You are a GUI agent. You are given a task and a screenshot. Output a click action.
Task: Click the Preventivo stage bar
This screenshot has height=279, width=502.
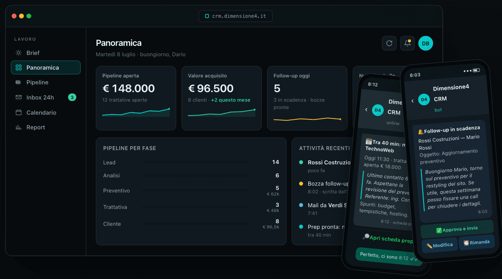click(195, 190)
